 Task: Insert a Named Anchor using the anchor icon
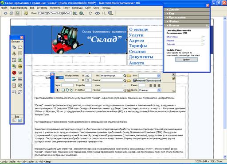(x=14, y=53)
